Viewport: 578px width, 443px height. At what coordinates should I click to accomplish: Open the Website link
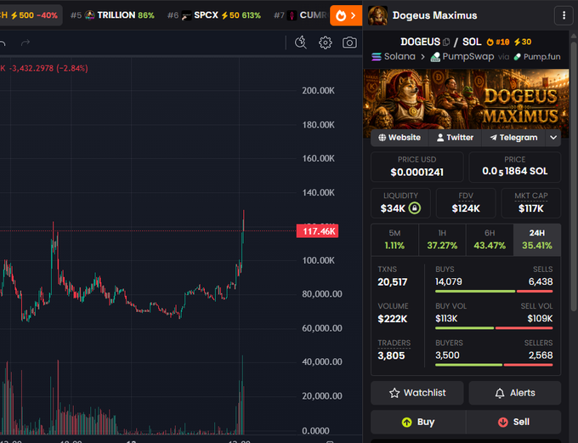(399, 138)
